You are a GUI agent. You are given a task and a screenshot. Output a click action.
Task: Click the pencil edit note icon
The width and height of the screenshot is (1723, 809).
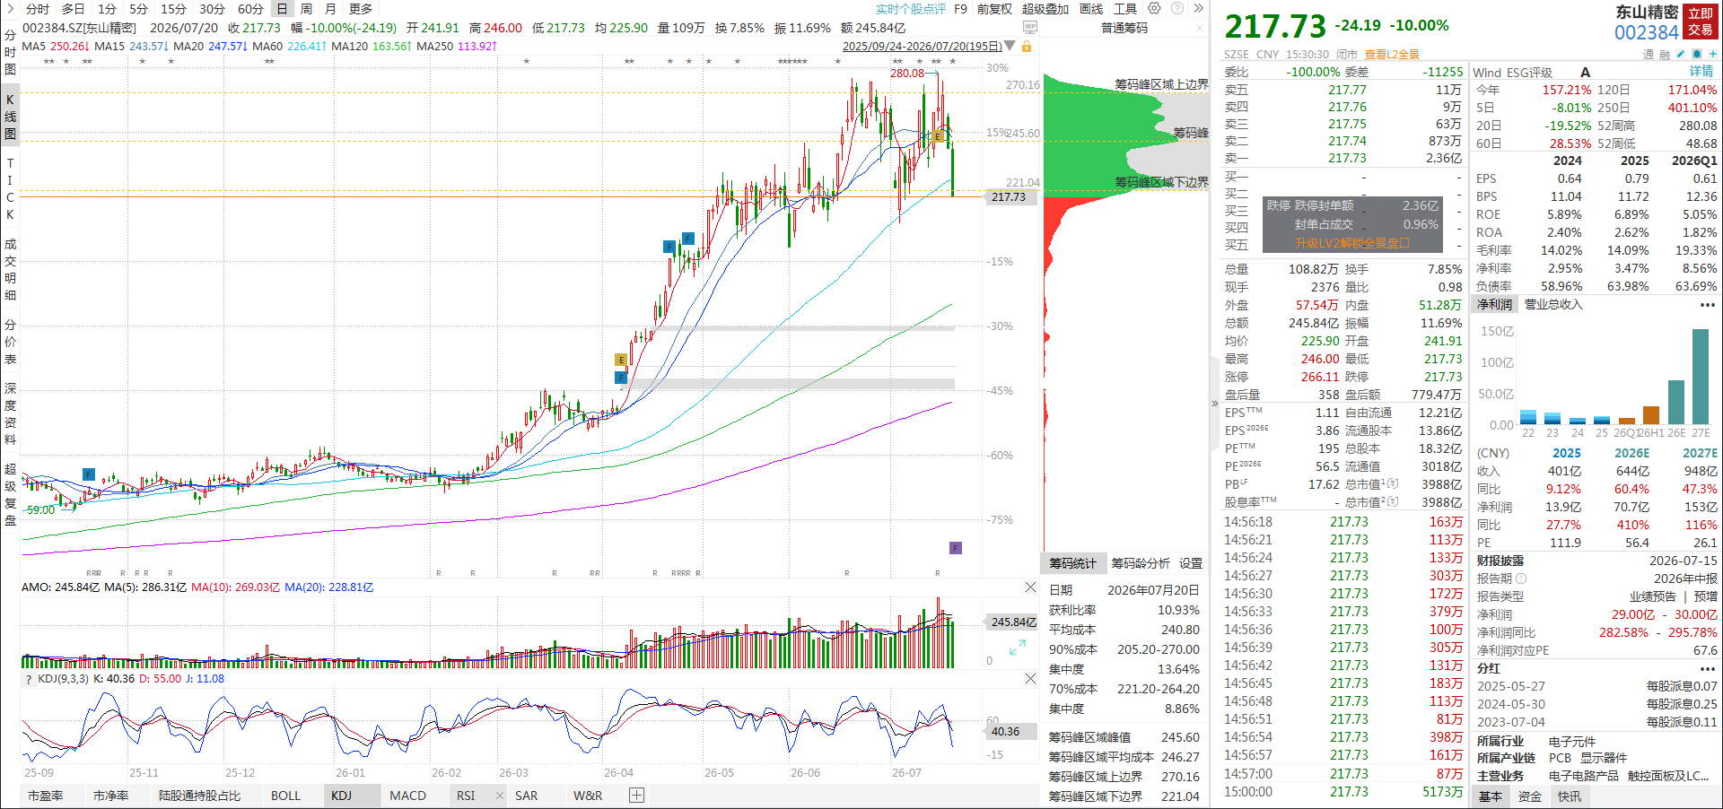1681,54
